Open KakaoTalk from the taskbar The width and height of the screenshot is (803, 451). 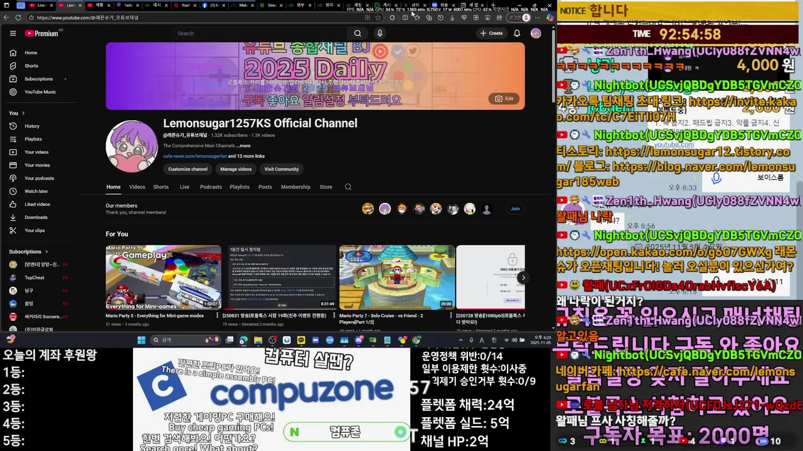(x=301, y=340)
